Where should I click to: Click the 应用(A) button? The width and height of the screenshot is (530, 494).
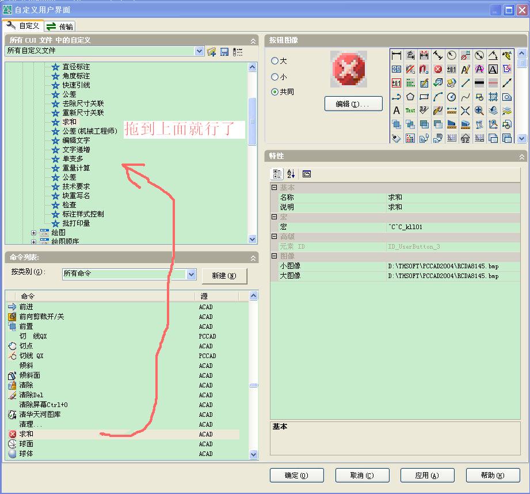427,476
